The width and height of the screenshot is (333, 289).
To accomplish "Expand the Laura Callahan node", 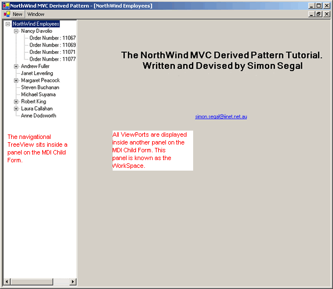I will click(16, 109).
